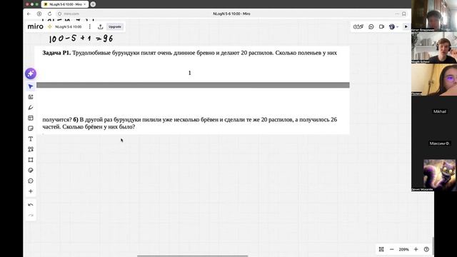457x257 pixels.
Task: Bookmark the page in the browser
Action: click(x=404, y=14)
